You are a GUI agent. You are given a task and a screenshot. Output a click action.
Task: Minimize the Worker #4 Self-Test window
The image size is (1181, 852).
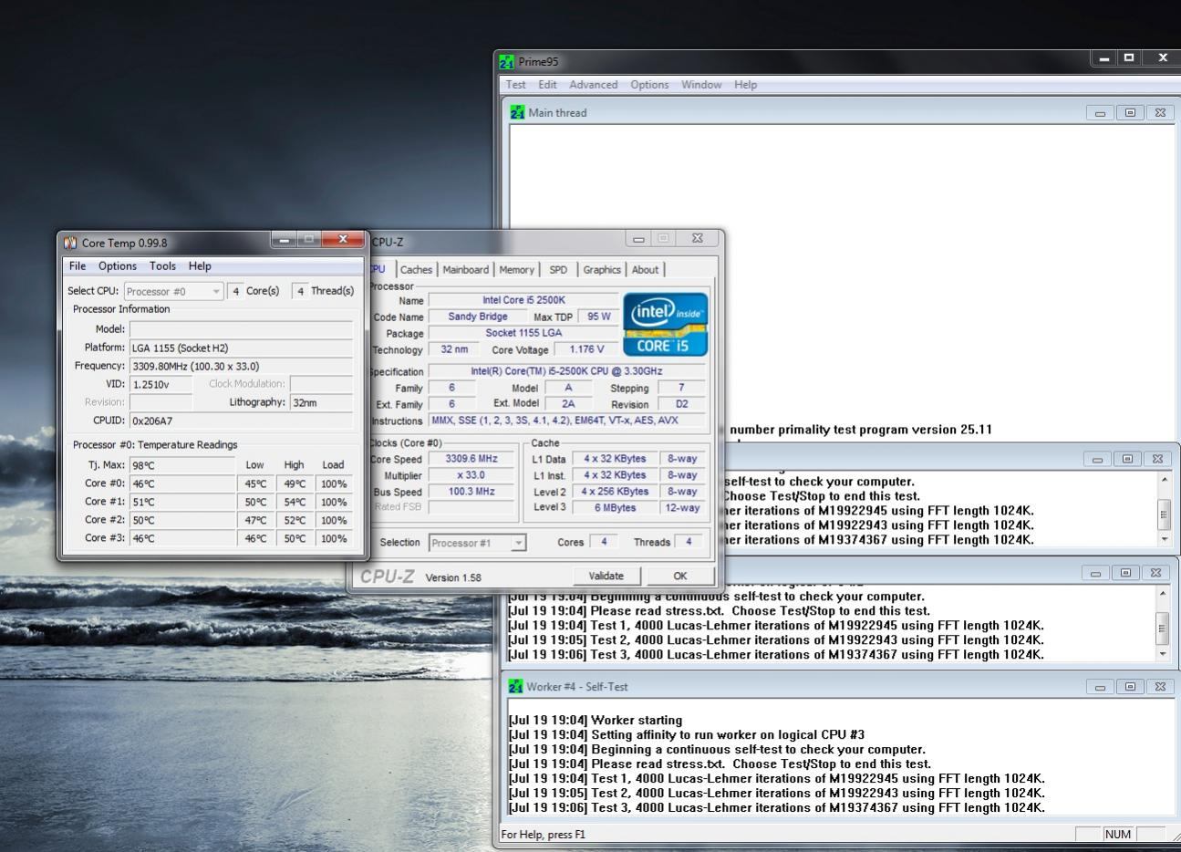click(1100, 686)
